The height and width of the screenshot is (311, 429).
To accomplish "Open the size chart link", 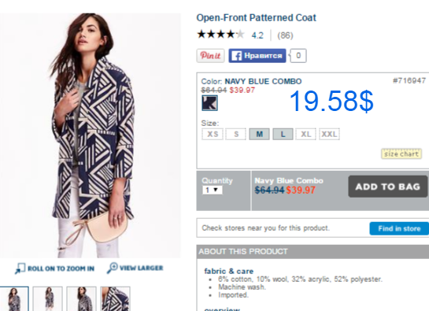I will pos(401,154).
